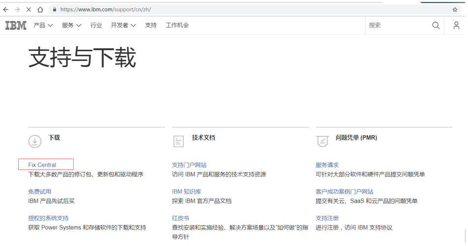Click text 访问 IBM 产品和服务的技术支持资源
The height and width of the screenshot is (246, 468).
[x=219, y=174]
